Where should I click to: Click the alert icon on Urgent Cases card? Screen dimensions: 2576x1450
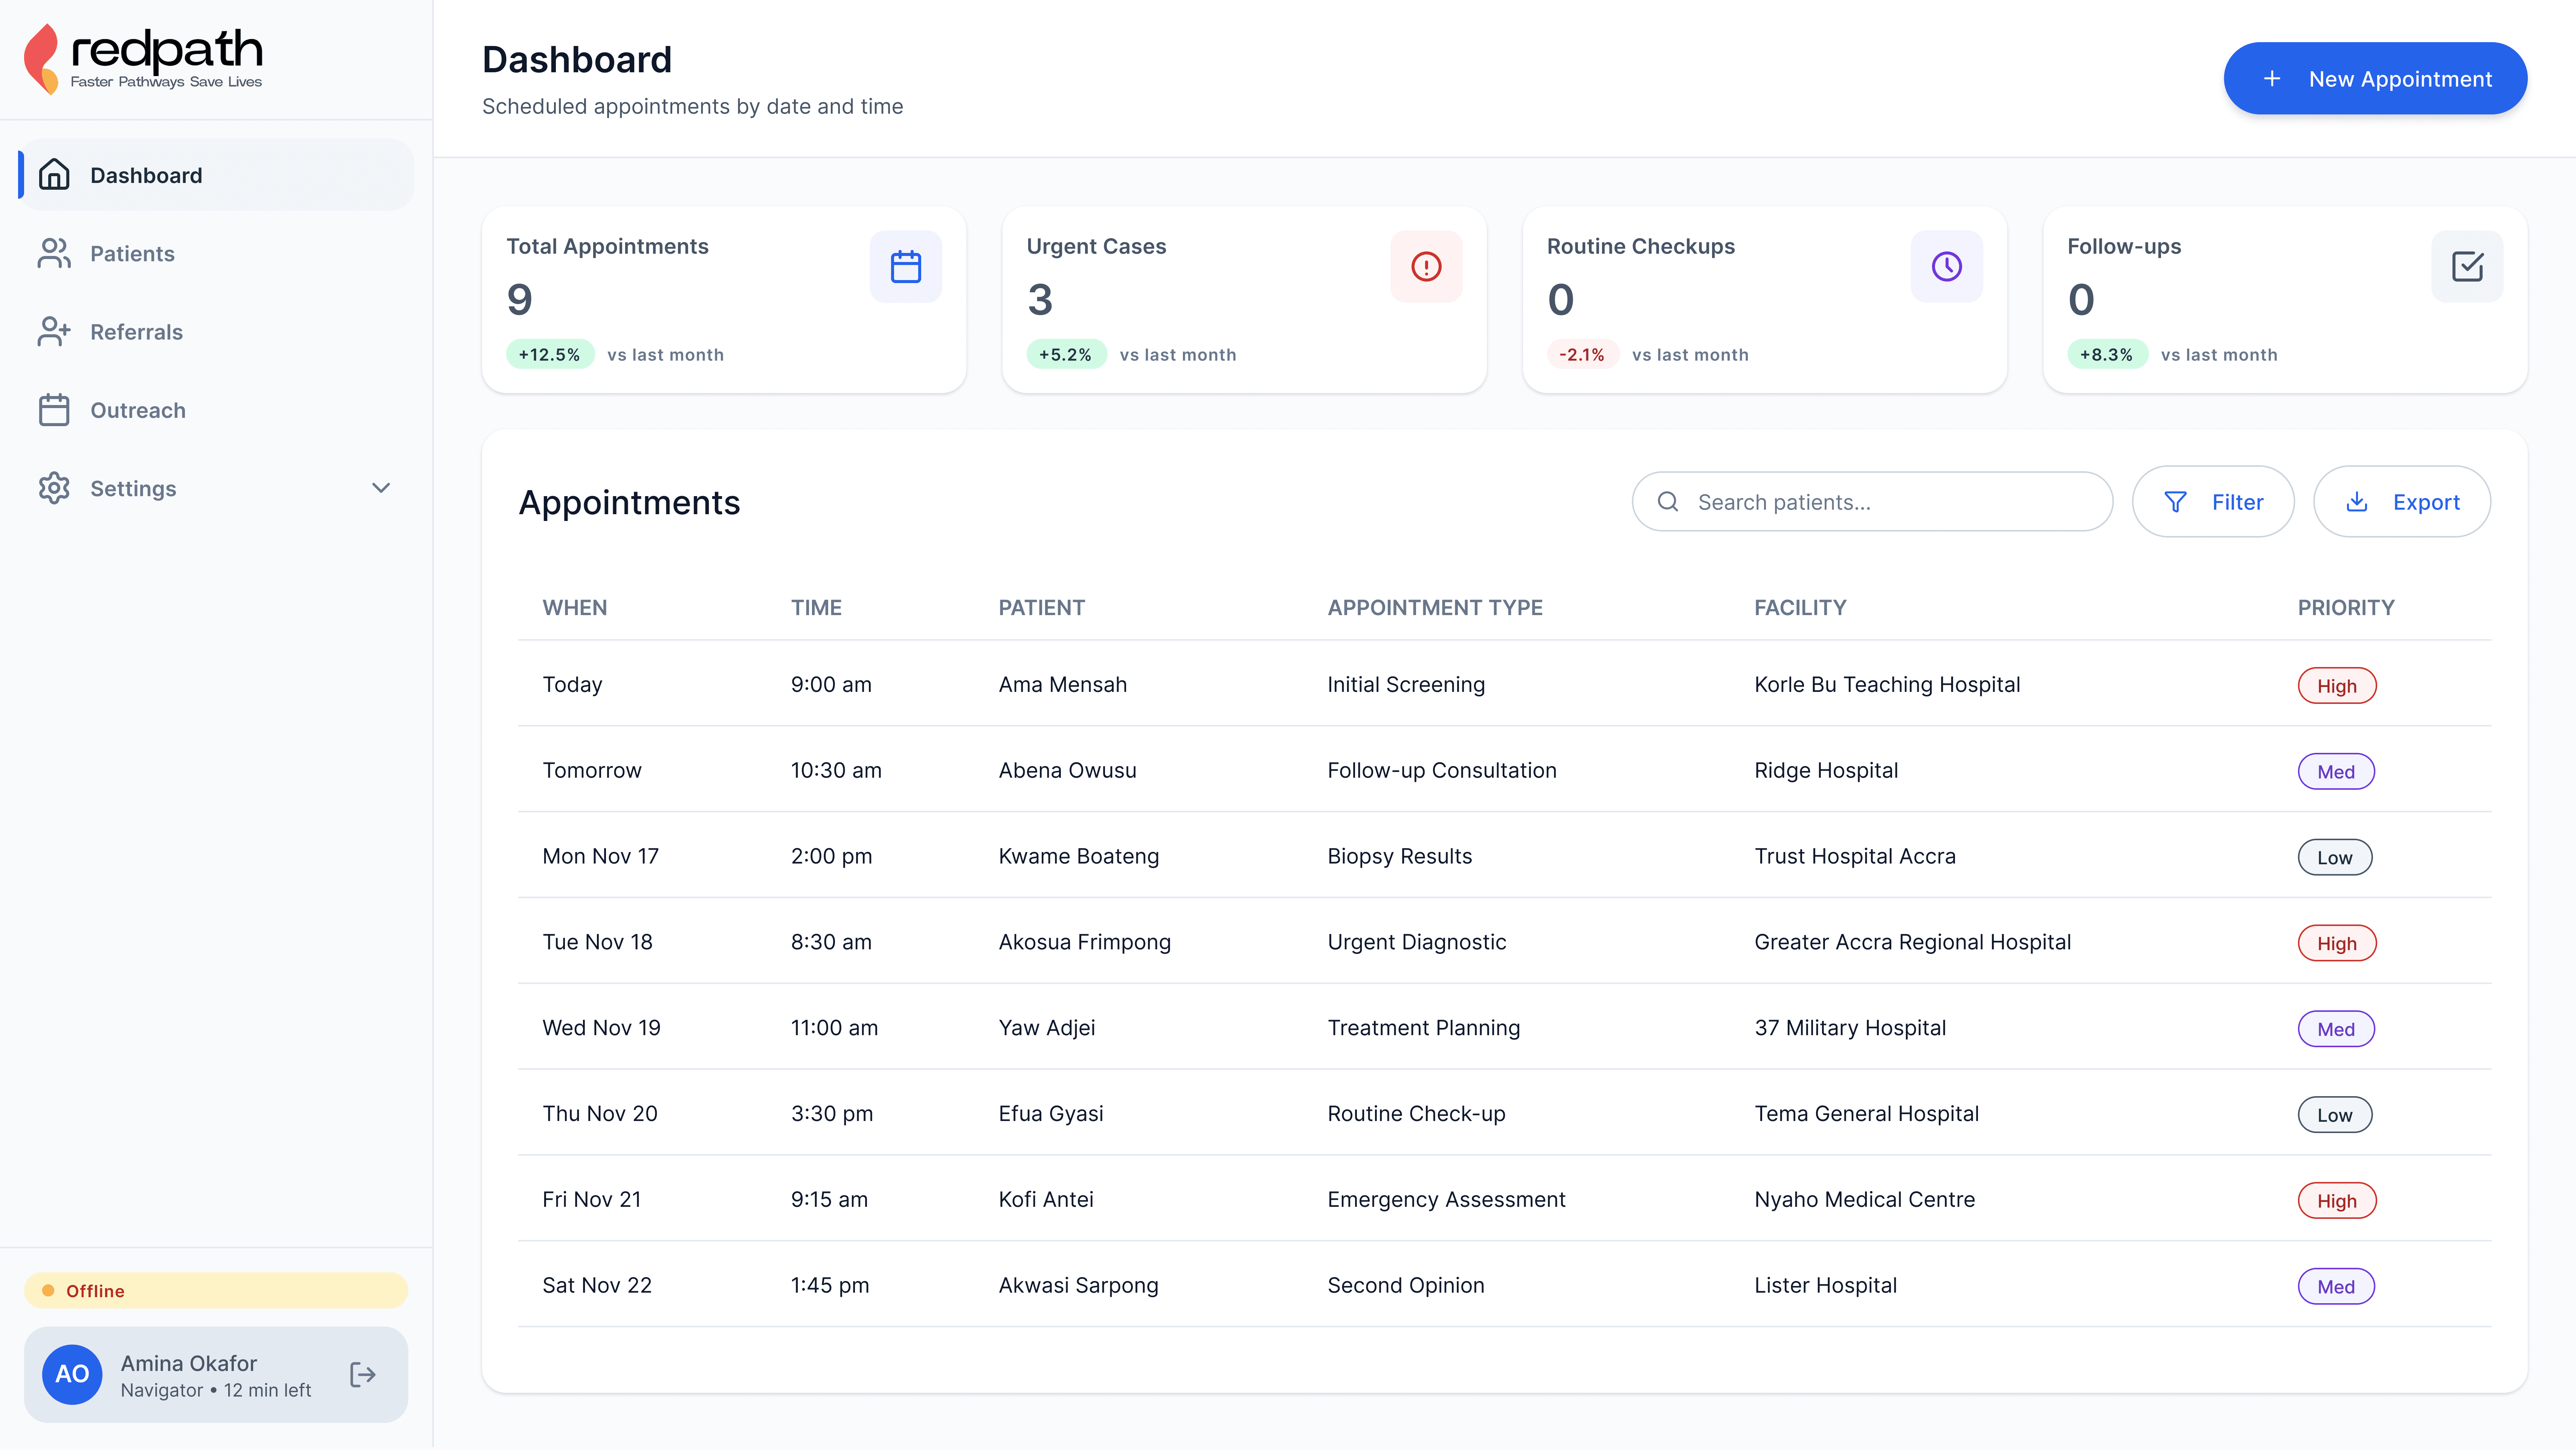pos(1425,267)
